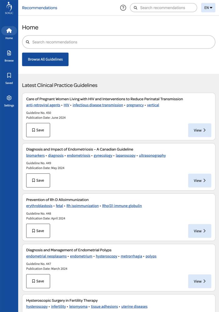Focus the large Home search recommendations field

(x=119, y=42)
